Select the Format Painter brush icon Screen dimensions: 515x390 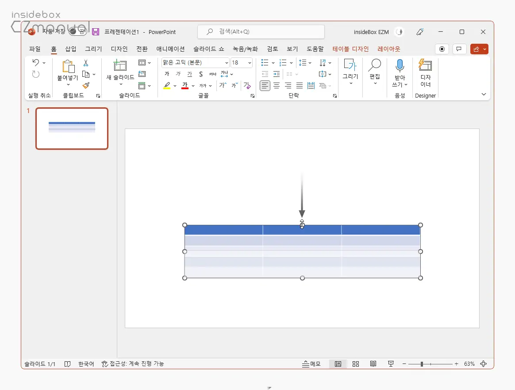[86, 85]
